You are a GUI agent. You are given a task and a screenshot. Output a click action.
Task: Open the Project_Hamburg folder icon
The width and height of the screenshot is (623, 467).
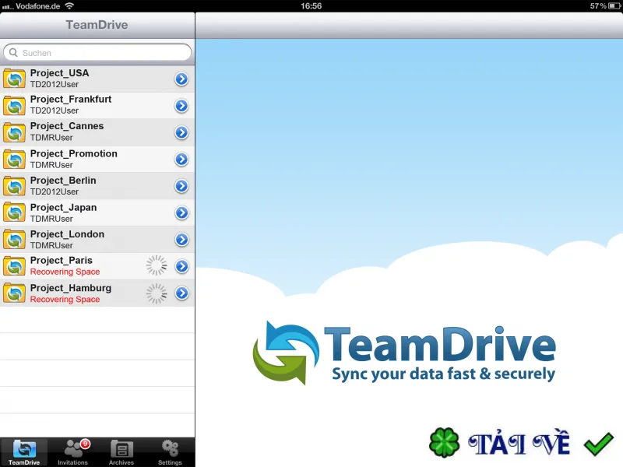click(14, 293)
